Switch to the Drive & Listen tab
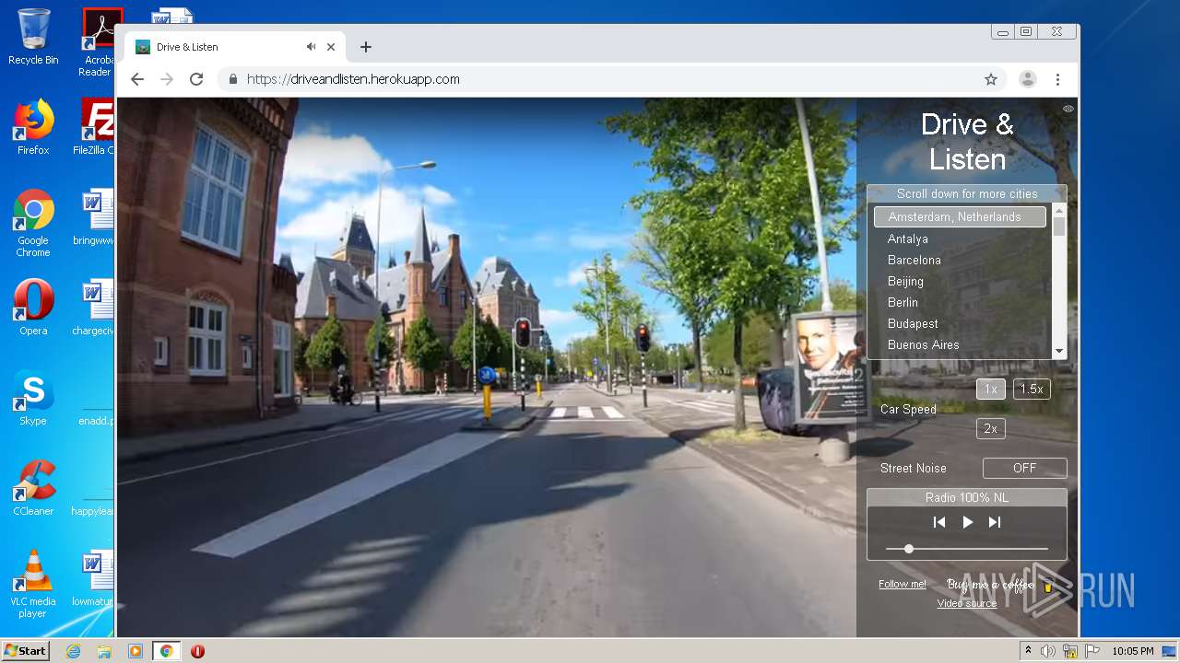This screenshot has width=1180, height=663. coord(235,47)
